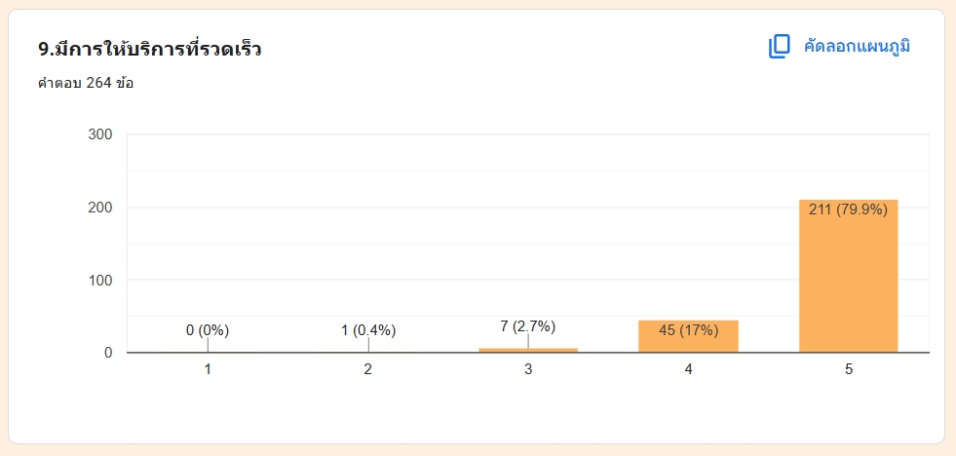Image resolution: width=956 pixels, height=456 pixels.
Task: Click the 100 y-axis value
Action: [x=101, y=281]
